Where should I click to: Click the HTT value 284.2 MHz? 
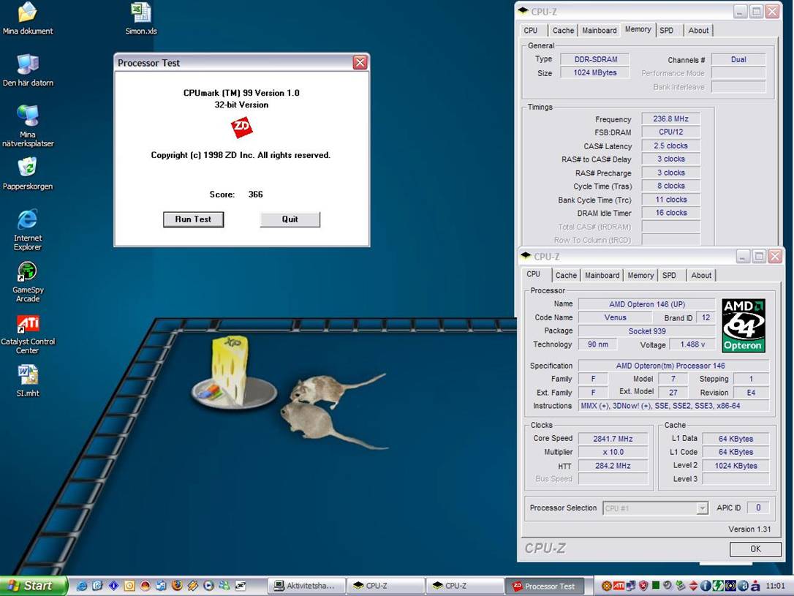[613, 466]
